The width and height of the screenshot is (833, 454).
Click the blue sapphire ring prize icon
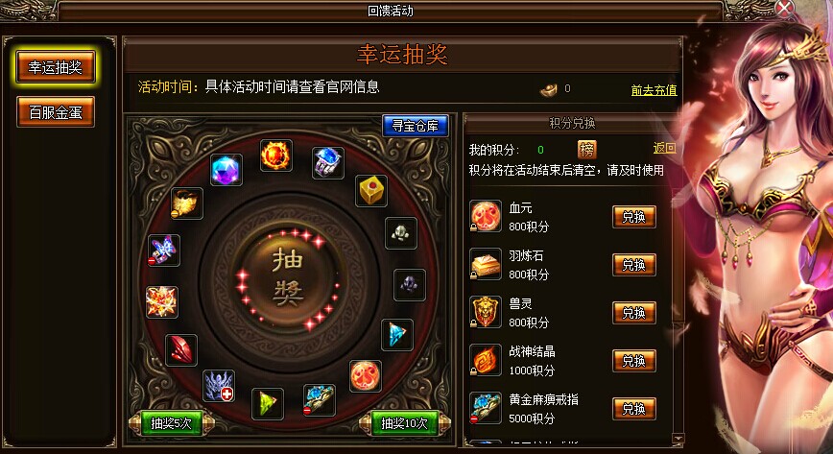click(x=328, y=162)
